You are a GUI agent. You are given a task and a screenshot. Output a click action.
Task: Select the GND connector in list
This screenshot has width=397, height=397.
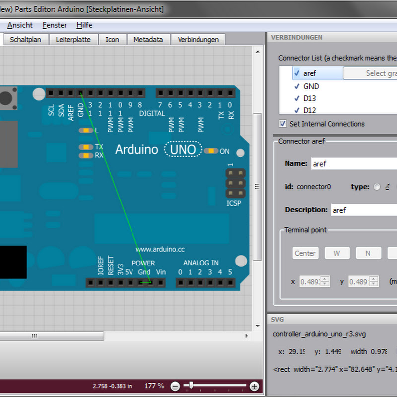311,86
